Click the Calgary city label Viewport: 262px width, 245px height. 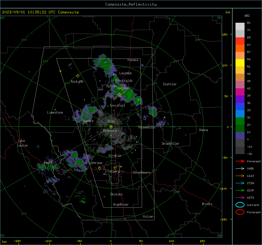click(x=114, y=171)
